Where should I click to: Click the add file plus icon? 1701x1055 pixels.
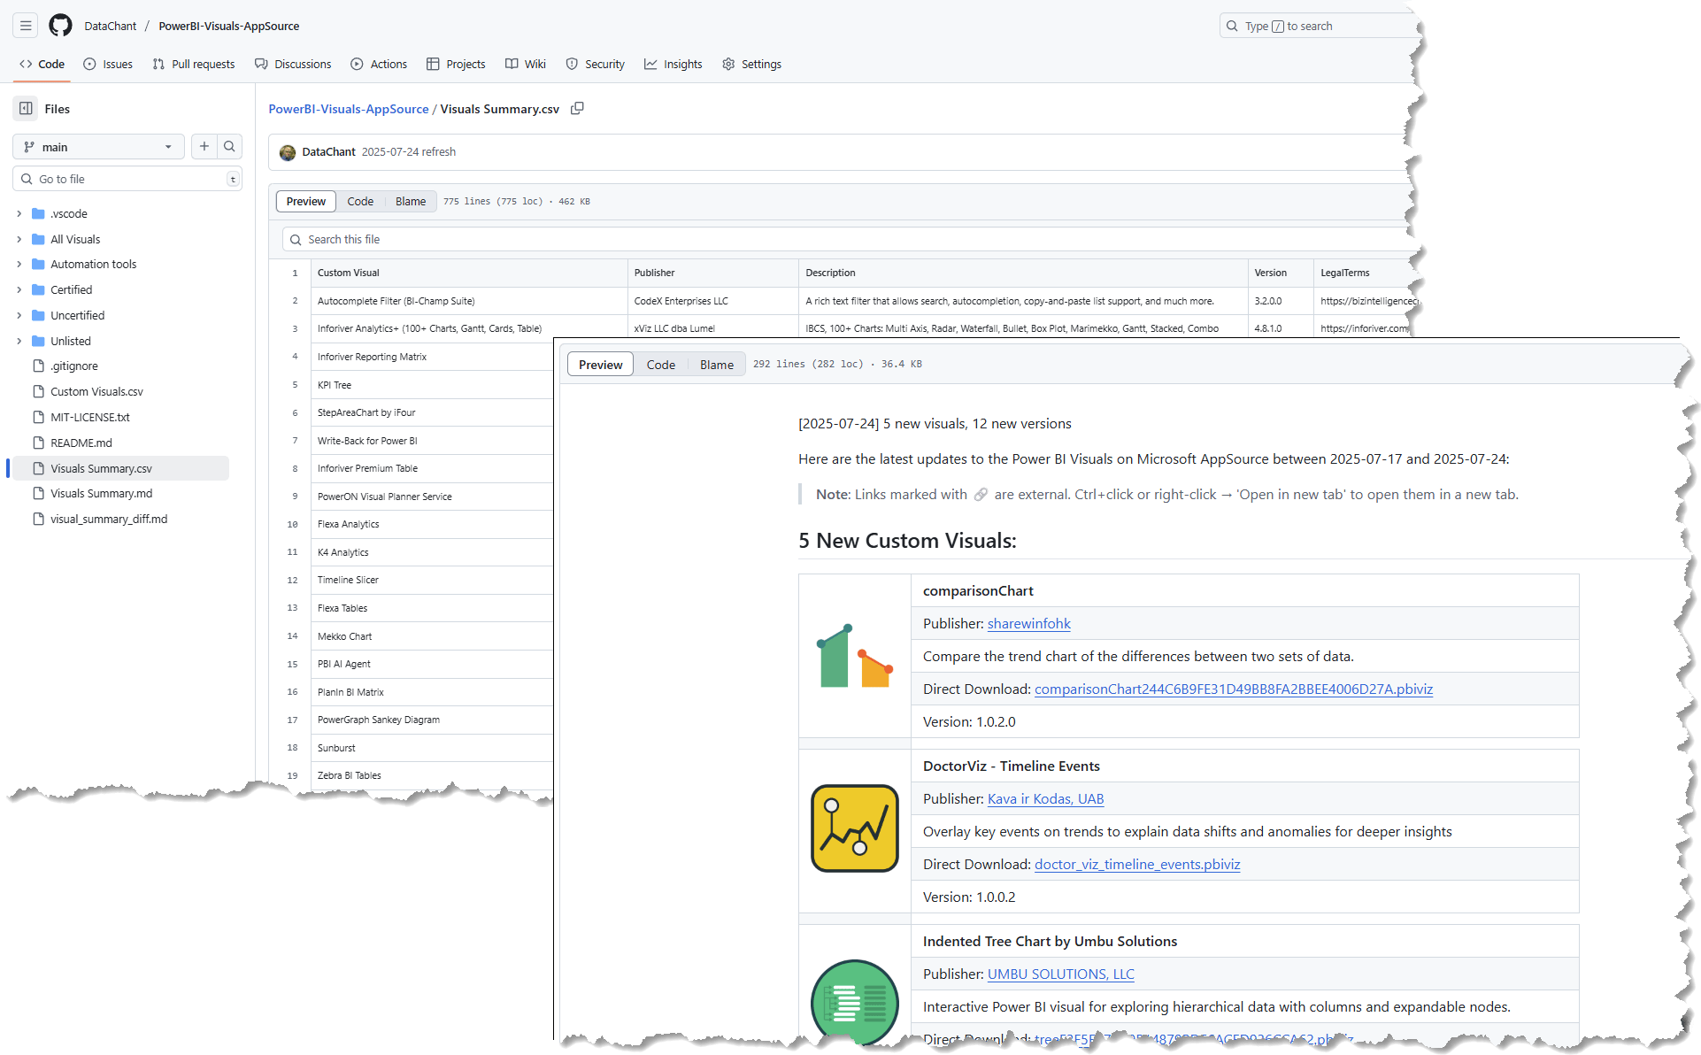pos(204,147)
